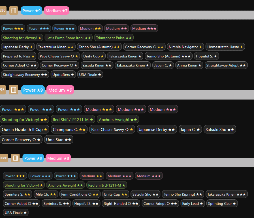The image size is (254, 218).
Task: Select the Japanese Derby ★★ two-star tag
Action: coord(157,129)
